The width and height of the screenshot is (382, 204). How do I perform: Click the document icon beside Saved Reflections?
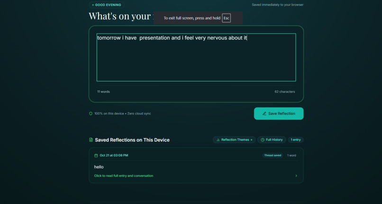point(91,140)
